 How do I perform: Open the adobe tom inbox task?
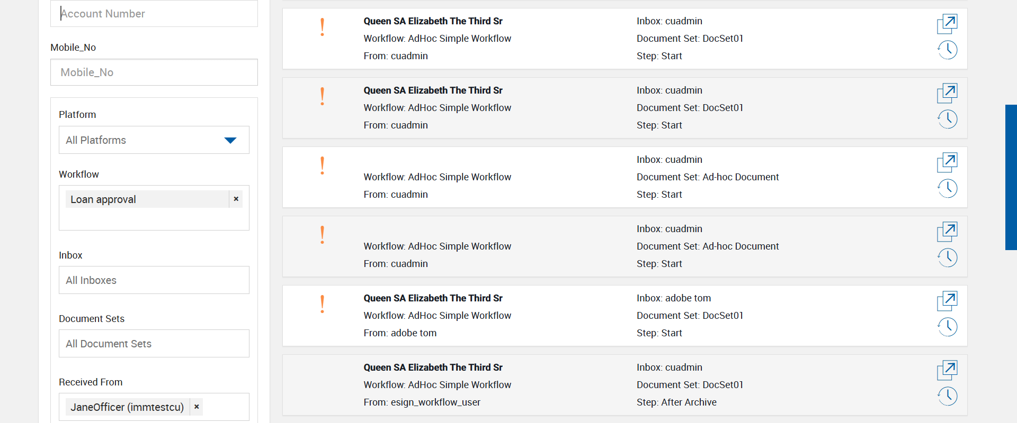point(947,301)
